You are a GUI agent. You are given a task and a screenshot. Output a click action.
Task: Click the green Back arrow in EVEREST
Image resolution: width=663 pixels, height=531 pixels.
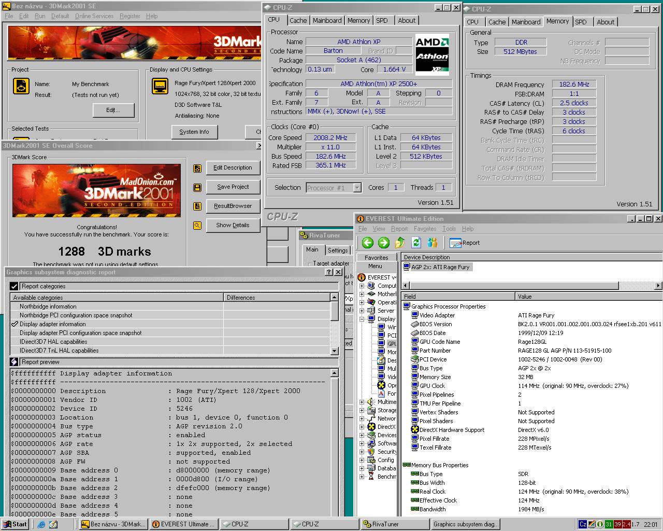368,242
